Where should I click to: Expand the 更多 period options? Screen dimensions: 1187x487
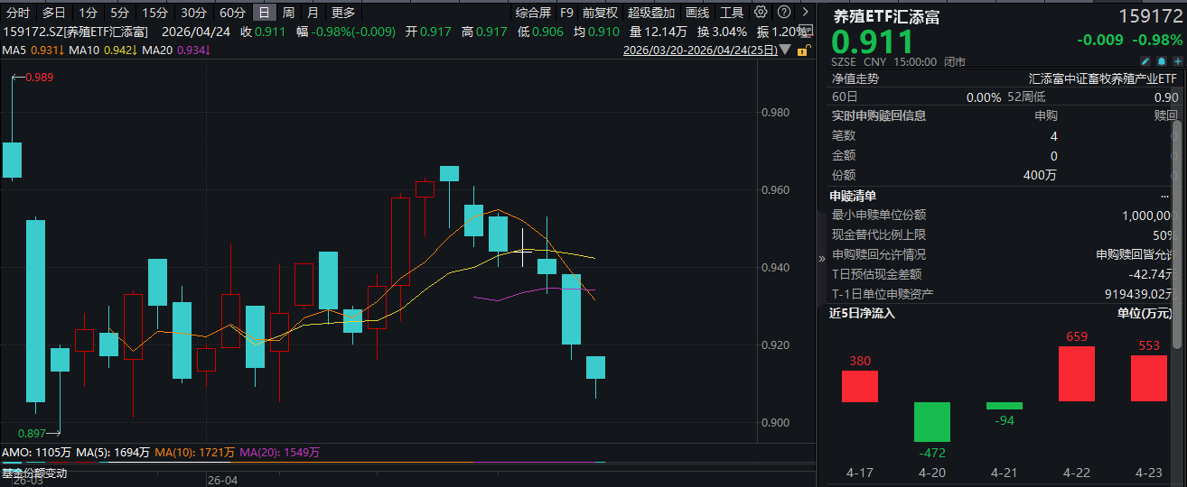[343, 13]
